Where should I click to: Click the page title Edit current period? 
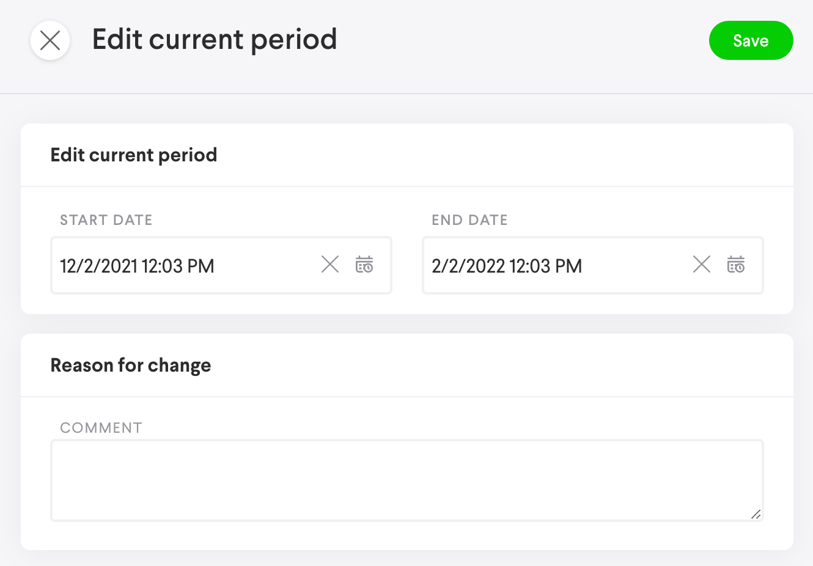(214, 40)
